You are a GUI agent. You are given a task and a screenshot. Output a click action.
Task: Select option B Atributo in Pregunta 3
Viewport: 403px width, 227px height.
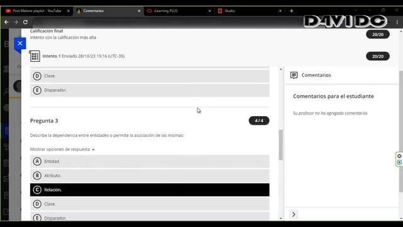[x=150, y=175]
